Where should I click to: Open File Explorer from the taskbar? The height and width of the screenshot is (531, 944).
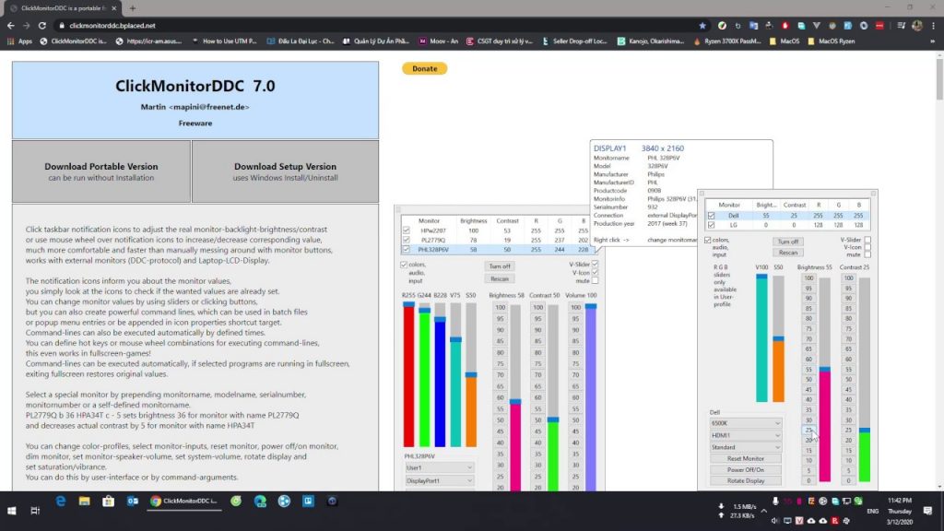[x=84, y=501]
